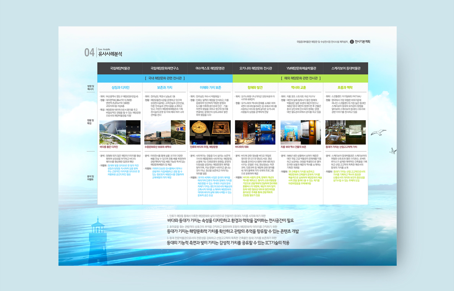Open the 스케리보어 museum display photo
Viewport: 454px width, 291px height.
(x=345, y=132)
